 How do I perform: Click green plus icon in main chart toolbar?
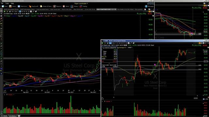[x=4, y=12]
